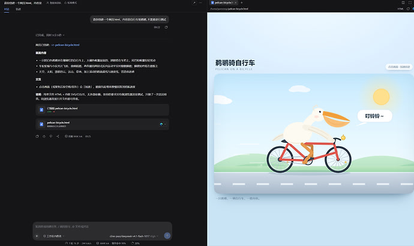Click the plus attach icon in the input box
The width and height of the screenshot is (414, 246).
click(x=37, y=236)
